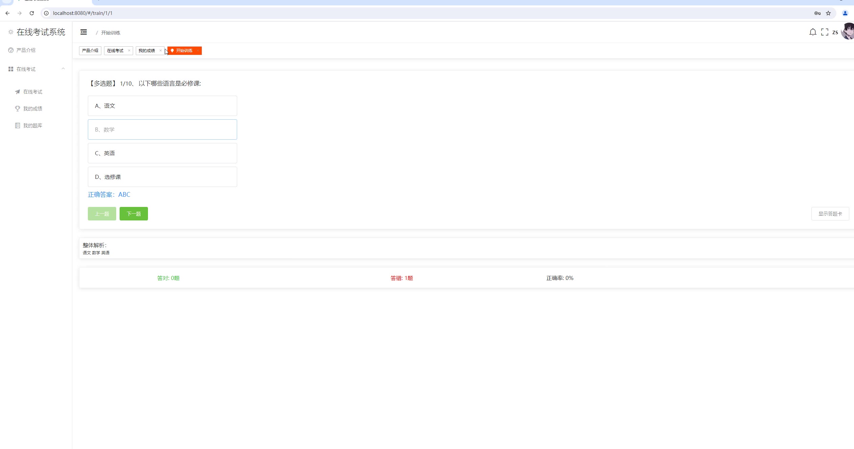Go to next question with 下一题

point(133,214)
